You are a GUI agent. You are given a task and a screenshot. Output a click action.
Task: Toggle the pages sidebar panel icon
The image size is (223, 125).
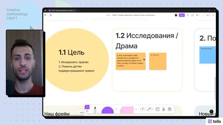[51, 15]
